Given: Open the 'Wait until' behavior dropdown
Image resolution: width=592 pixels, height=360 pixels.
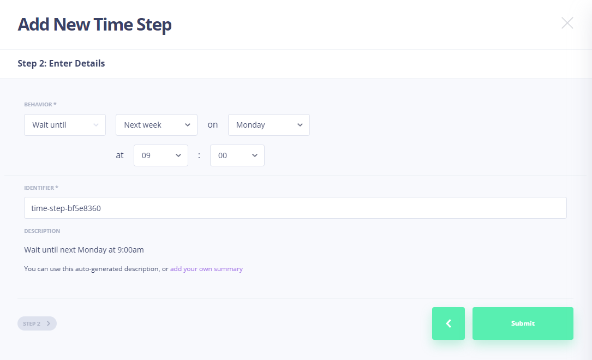Looking at the screenshot, I should pyautogui.click(x=65, y=125).
